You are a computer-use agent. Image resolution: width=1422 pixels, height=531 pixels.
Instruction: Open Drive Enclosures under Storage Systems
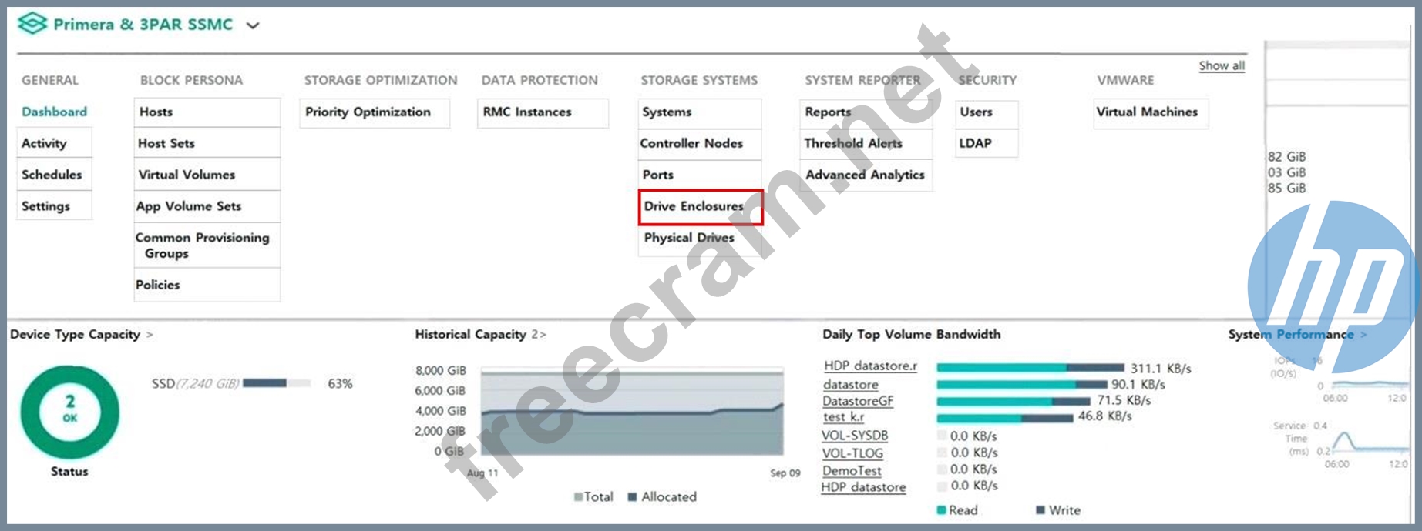coord(694,206)
